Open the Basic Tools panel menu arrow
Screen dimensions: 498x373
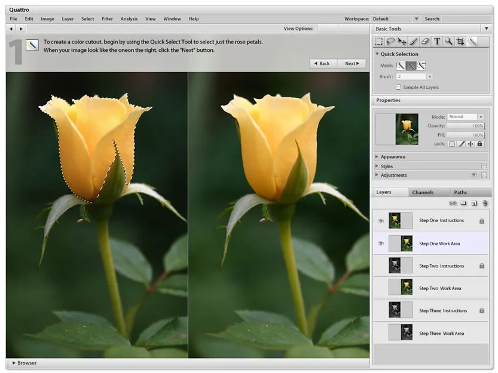(486, 29)
